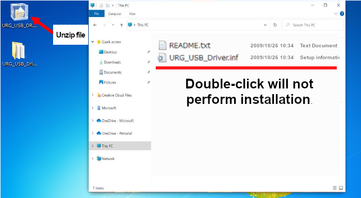
Task: Click the Forward navigation arrow
Action: tap(105, 25)
